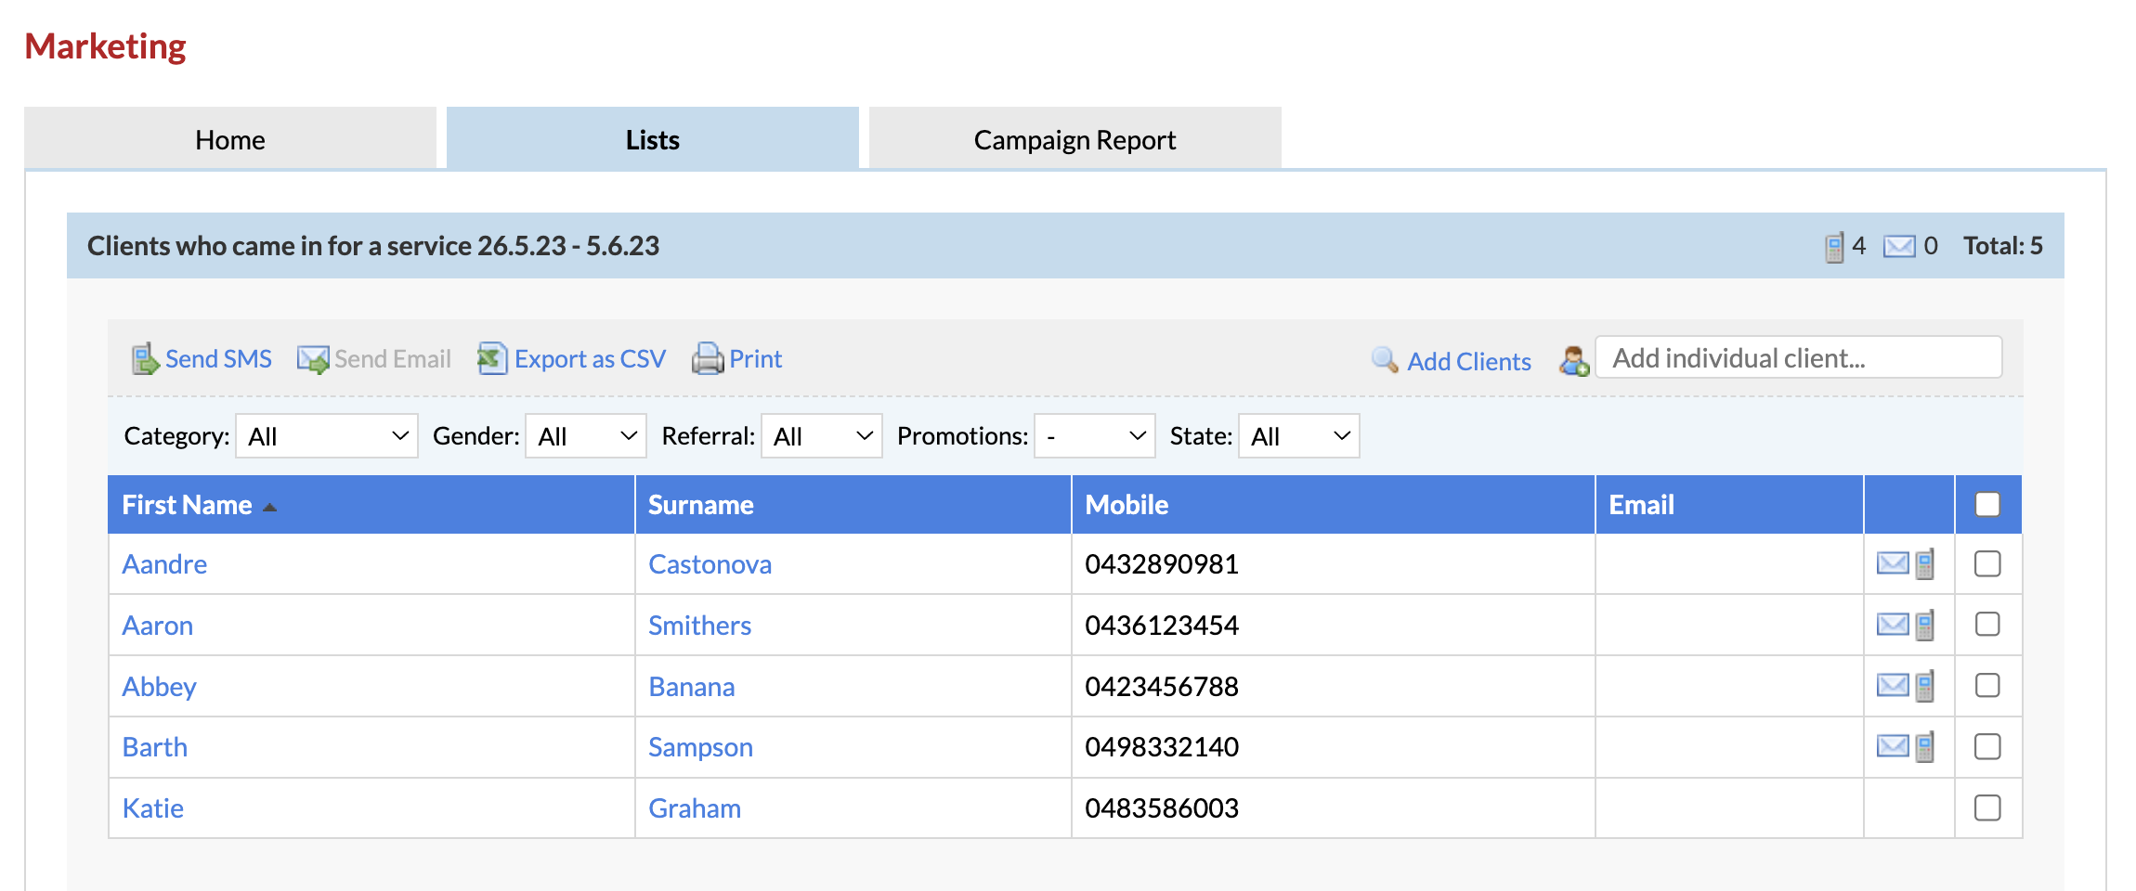The width and height of the screenshot is (2136, 891).
Task: Click mobile number 0423456788
Action: click(x=1162, y=687)
